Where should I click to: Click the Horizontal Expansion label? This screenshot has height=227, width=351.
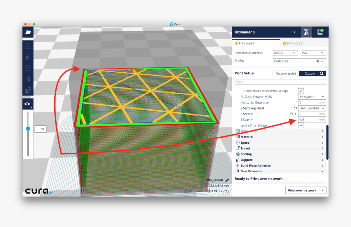(255, 102)
